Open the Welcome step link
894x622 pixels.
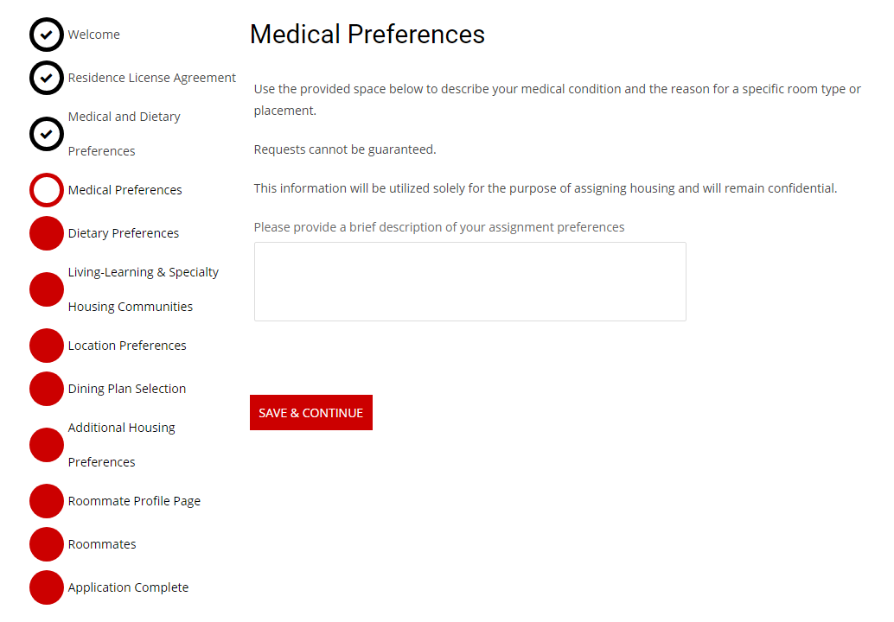pos(94,35)
